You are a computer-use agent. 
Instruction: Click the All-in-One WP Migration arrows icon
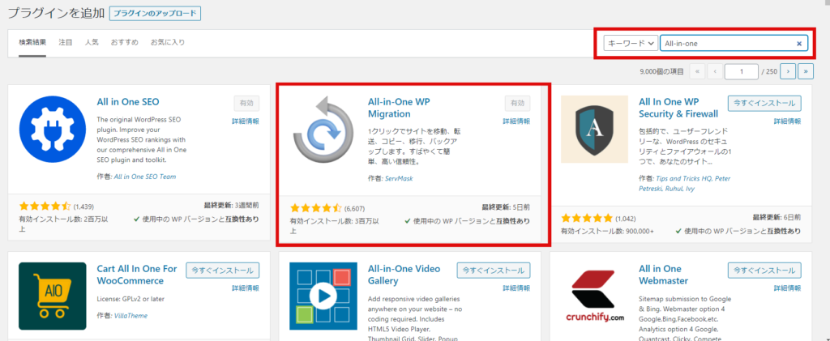click(x=323, y=130)
